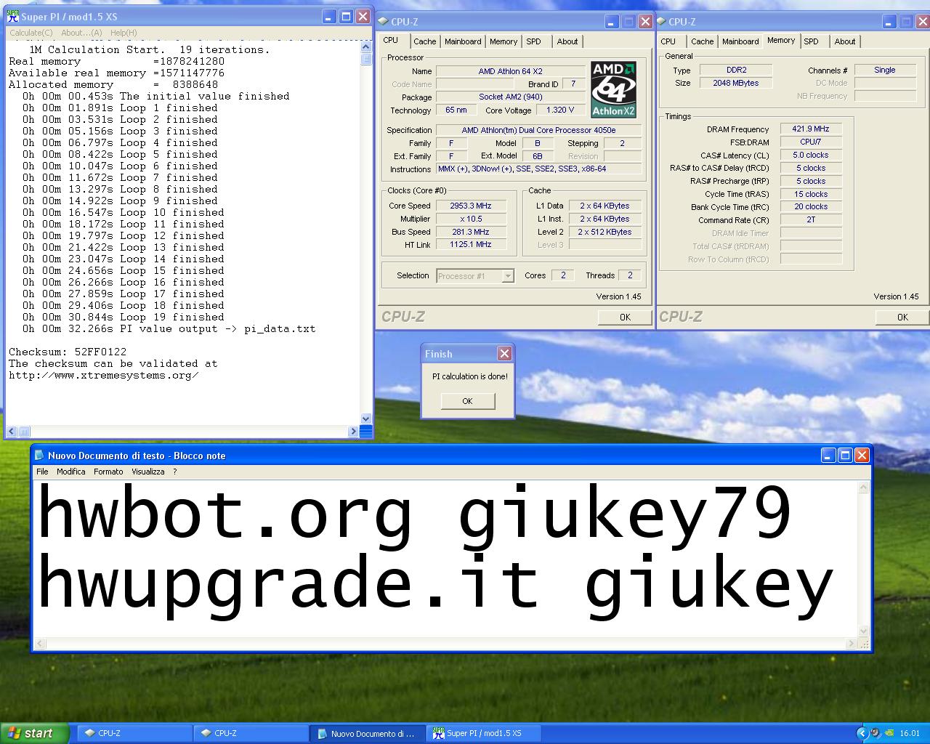Switch to Memory tab in left CPU-Z

point(504,41)
